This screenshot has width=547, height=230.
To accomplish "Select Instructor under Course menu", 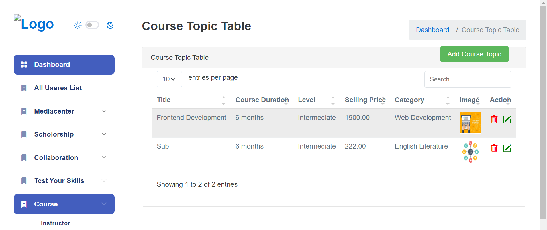I will coord(56,223).
